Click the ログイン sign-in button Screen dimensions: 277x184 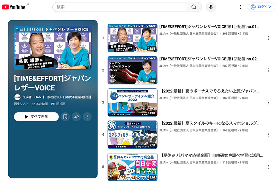[261, 7]
